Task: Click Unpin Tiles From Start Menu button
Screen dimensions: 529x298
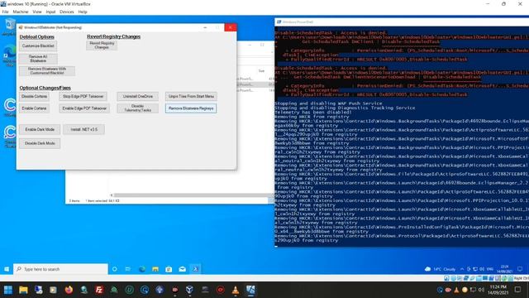Action: [191, 97]
